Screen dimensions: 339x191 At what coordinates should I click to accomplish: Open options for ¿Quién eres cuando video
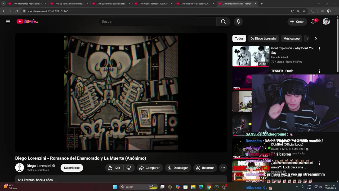(x=319, y=163)
